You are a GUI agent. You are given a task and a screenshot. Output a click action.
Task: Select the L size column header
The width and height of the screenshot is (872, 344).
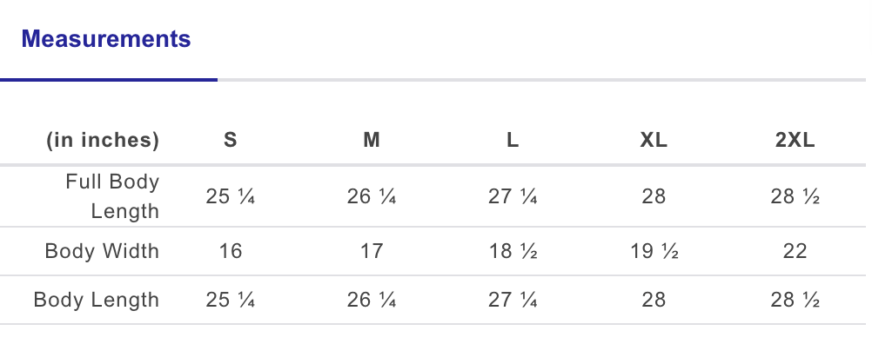513,140
